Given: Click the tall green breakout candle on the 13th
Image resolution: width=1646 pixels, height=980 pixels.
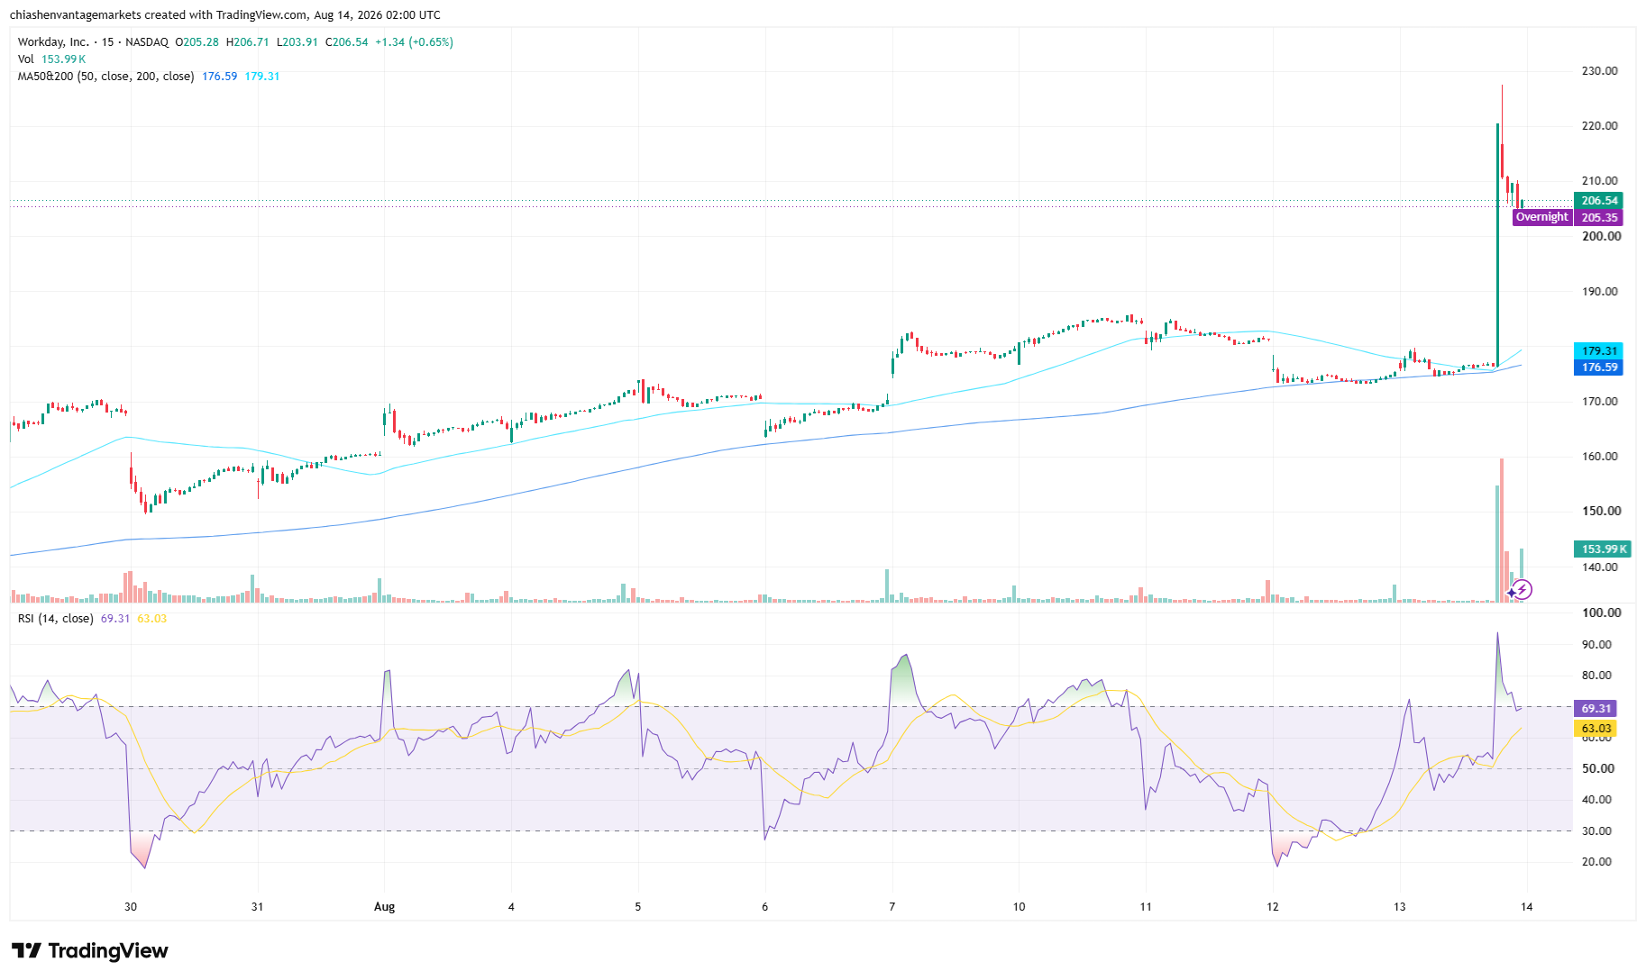Looking at the screenshot, I should pyautogui.click(x=1497, y=243).
